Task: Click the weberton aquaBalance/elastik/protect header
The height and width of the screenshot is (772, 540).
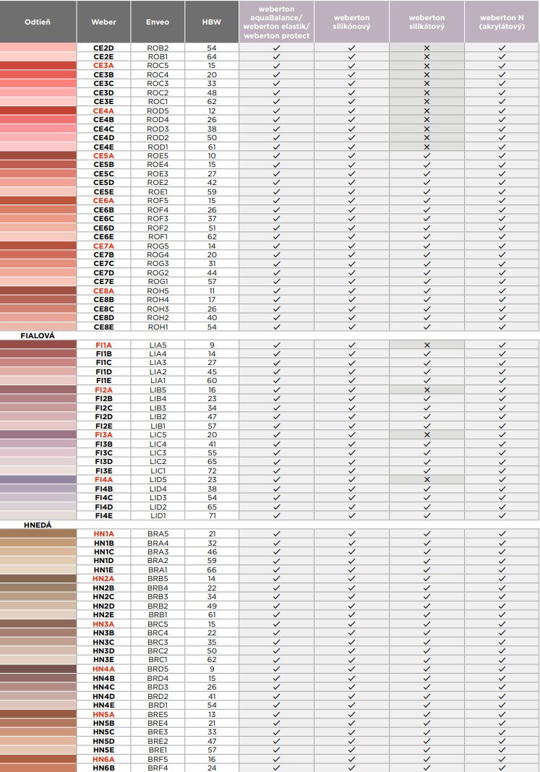Action: click(277, 22)
